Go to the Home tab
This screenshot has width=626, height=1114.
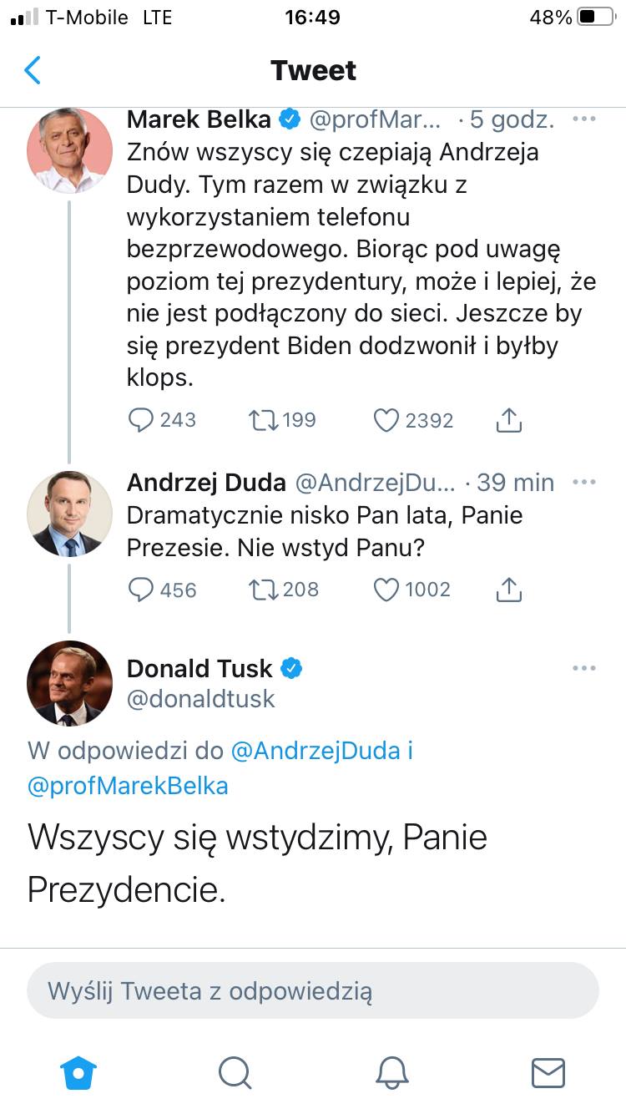point(78,1071)
